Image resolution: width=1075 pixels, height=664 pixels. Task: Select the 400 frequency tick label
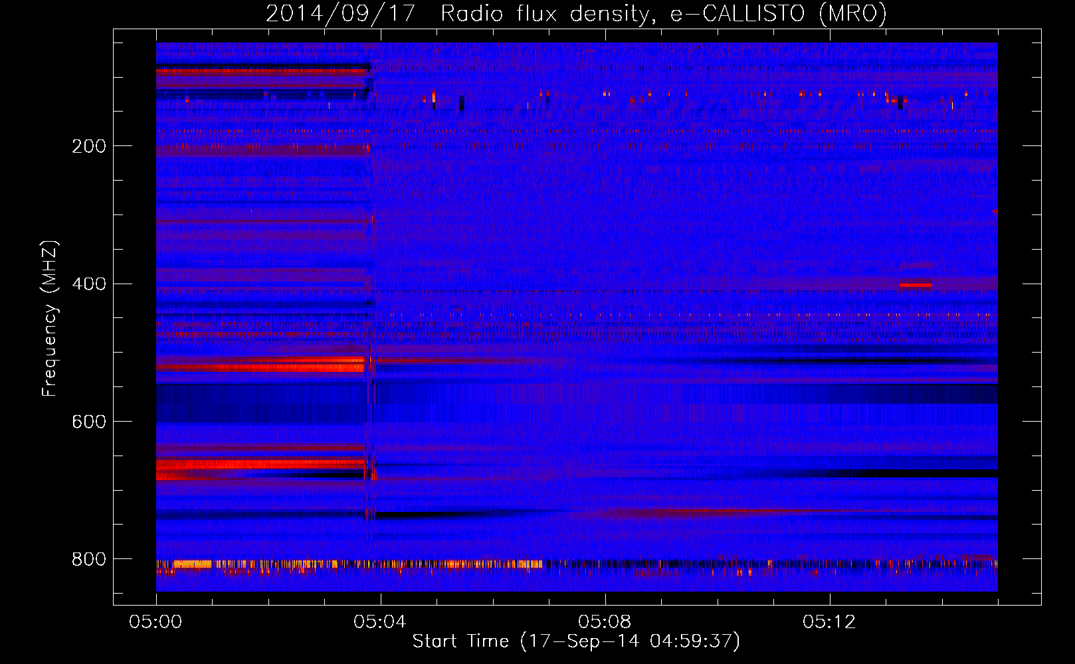tap(89, 284)
